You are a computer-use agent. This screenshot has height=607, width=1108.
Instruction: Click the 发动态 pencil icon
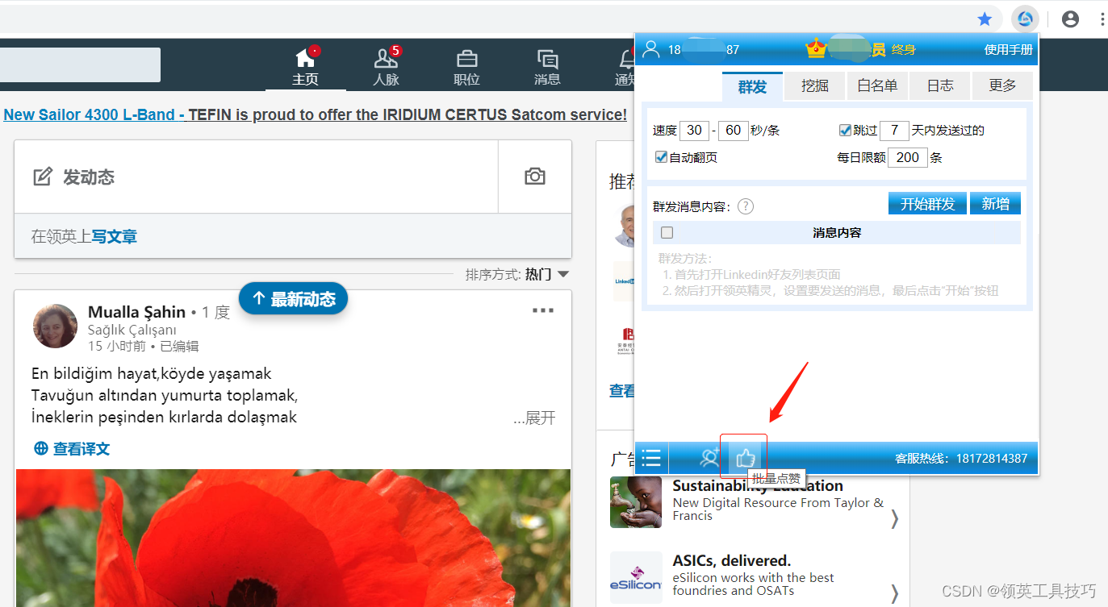click(x=43, y=177)
